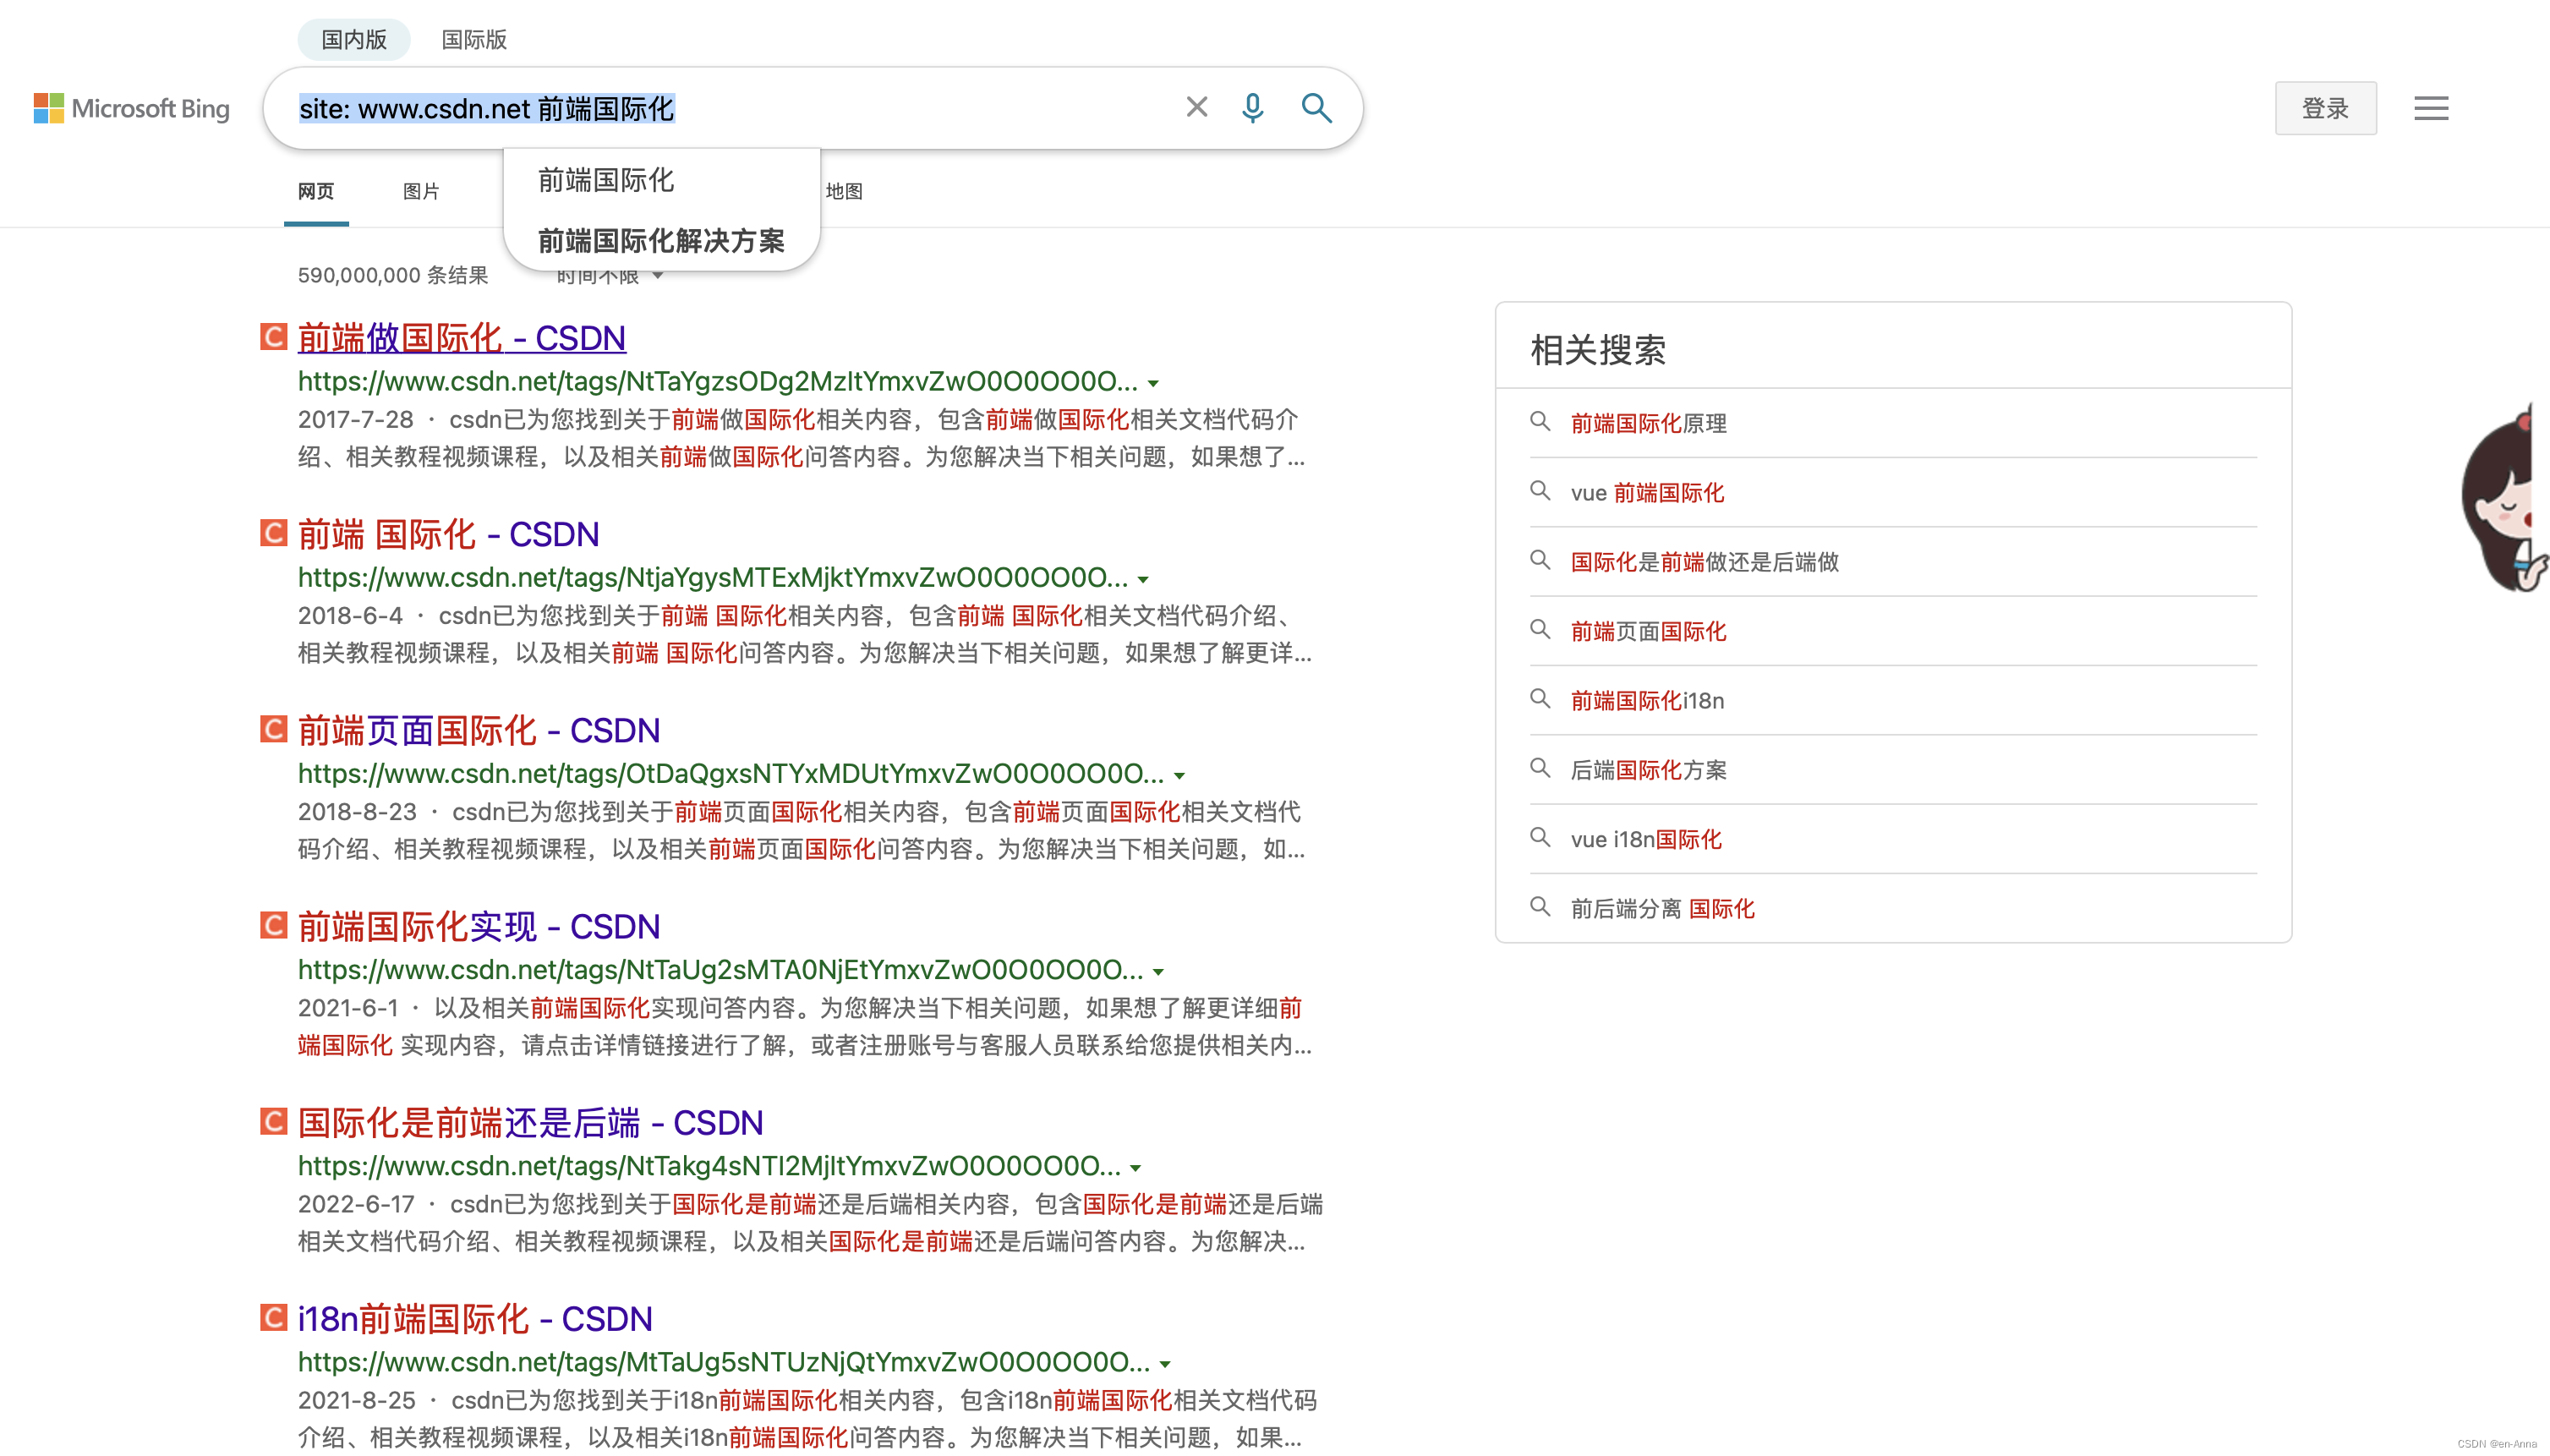
Task: Open result 前端页面国际化 - CSDN
Action: point(478,730)
